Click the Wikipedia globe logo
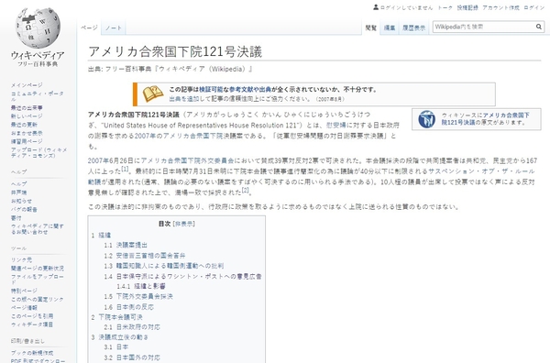Image resolution: width=550 pixels, height=363 pixels. coord(38,28)
